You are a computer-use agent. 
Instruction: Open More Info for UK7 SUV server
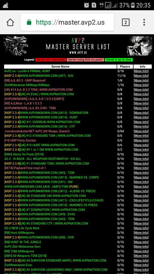[141, 76]
